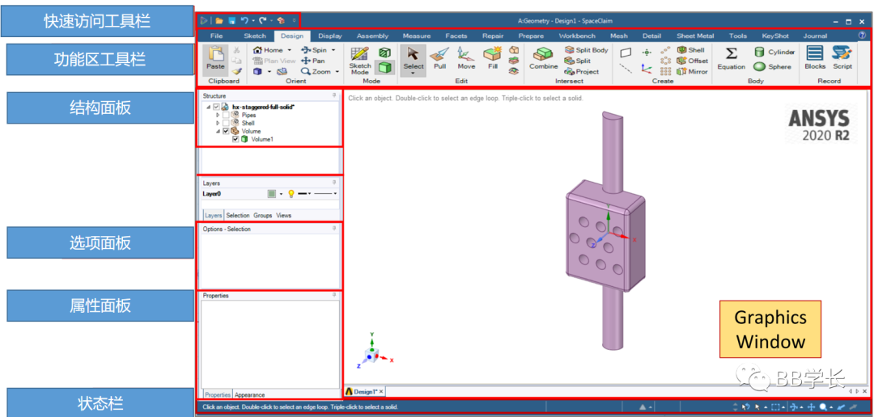This screenshot has width=874, height=417.
Task: Click the help question mark icon
Action: (863, 36)
